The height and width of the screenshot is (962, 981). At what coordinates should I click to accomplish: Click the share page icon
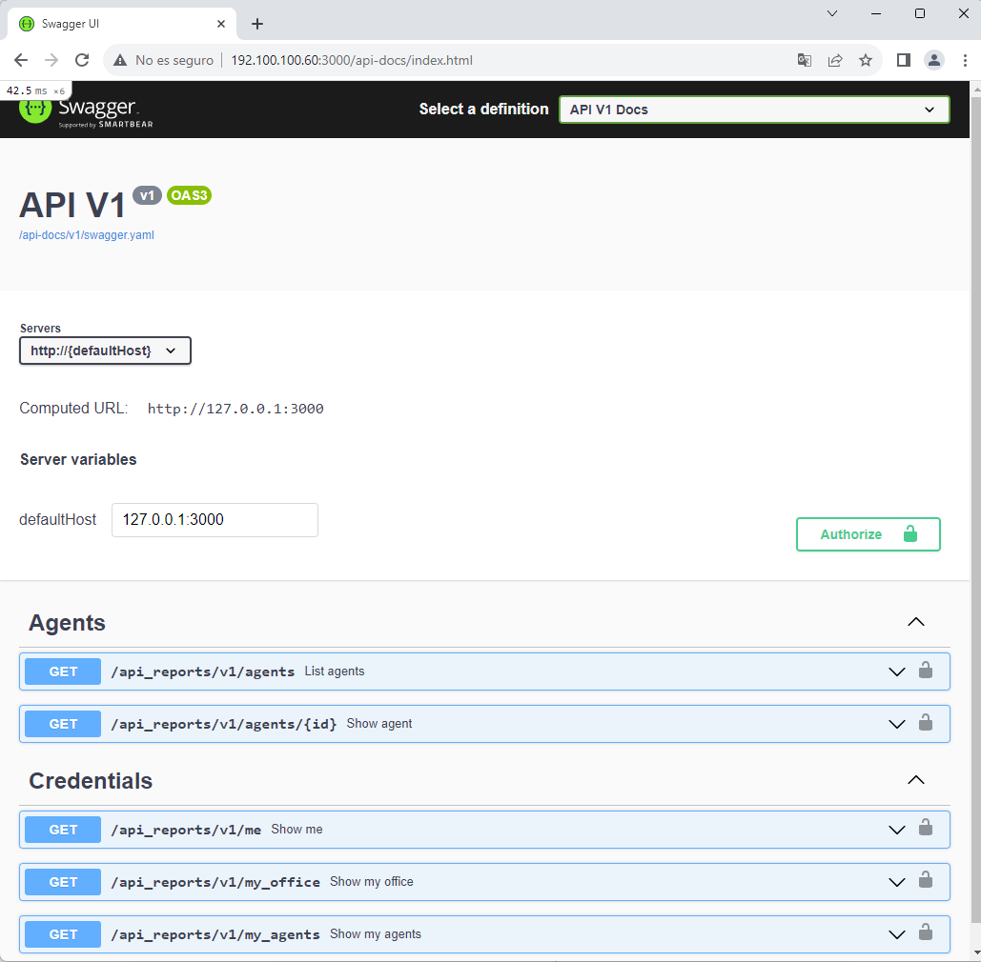[x=834, y=60]
